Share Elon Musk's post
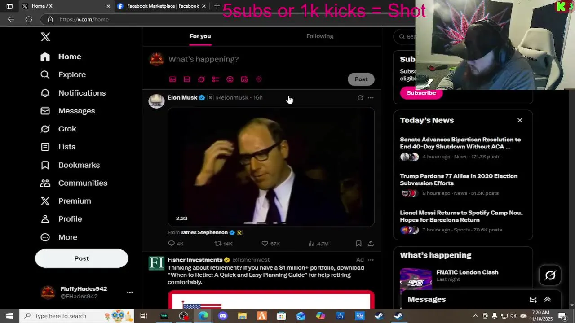The width and height of the screenshot is (575, 323). click(x=371, y=244)
